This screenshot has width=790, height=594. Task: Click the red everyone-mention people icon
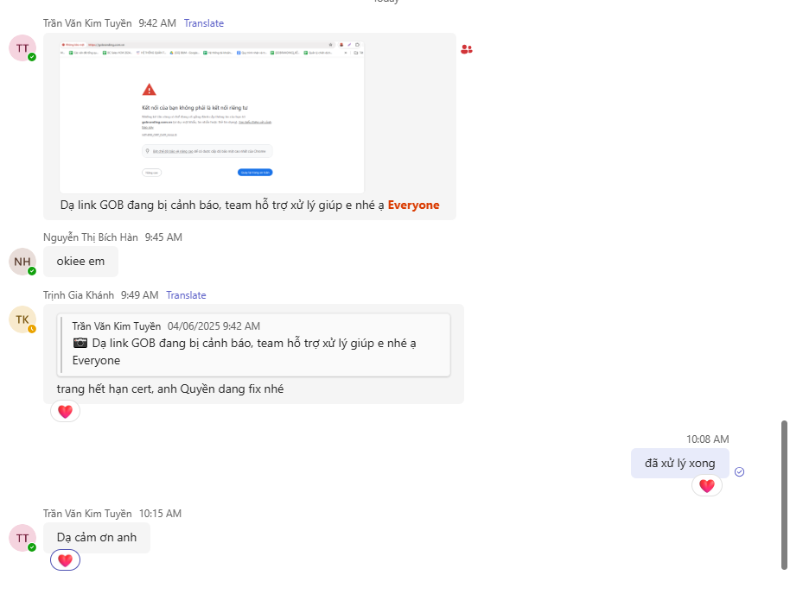tap(467, 49)
